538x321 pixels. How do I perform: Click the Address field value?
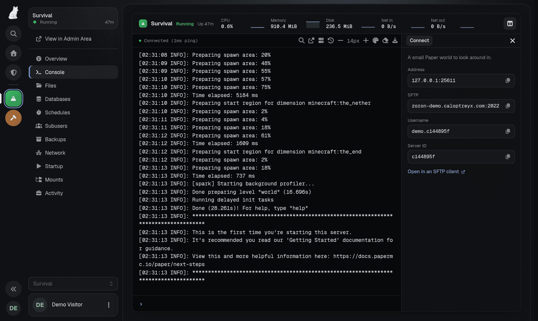[461, 81]
